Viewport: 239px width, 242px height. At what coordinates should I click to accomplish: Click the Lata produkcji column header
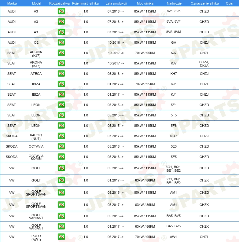pos(116,3)
